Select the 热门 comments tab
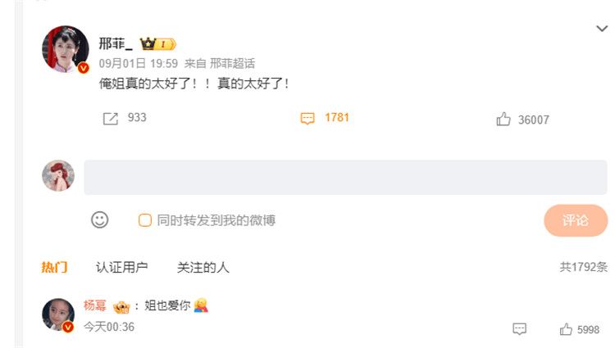 54,268
